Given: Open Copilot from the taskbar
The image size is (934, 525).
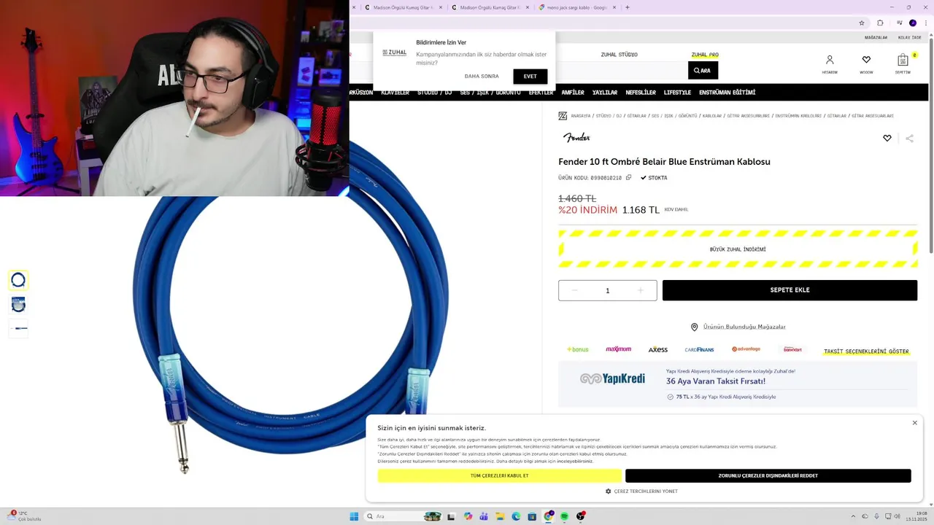Looking at the screenshot, I should (x=468, y=516).
